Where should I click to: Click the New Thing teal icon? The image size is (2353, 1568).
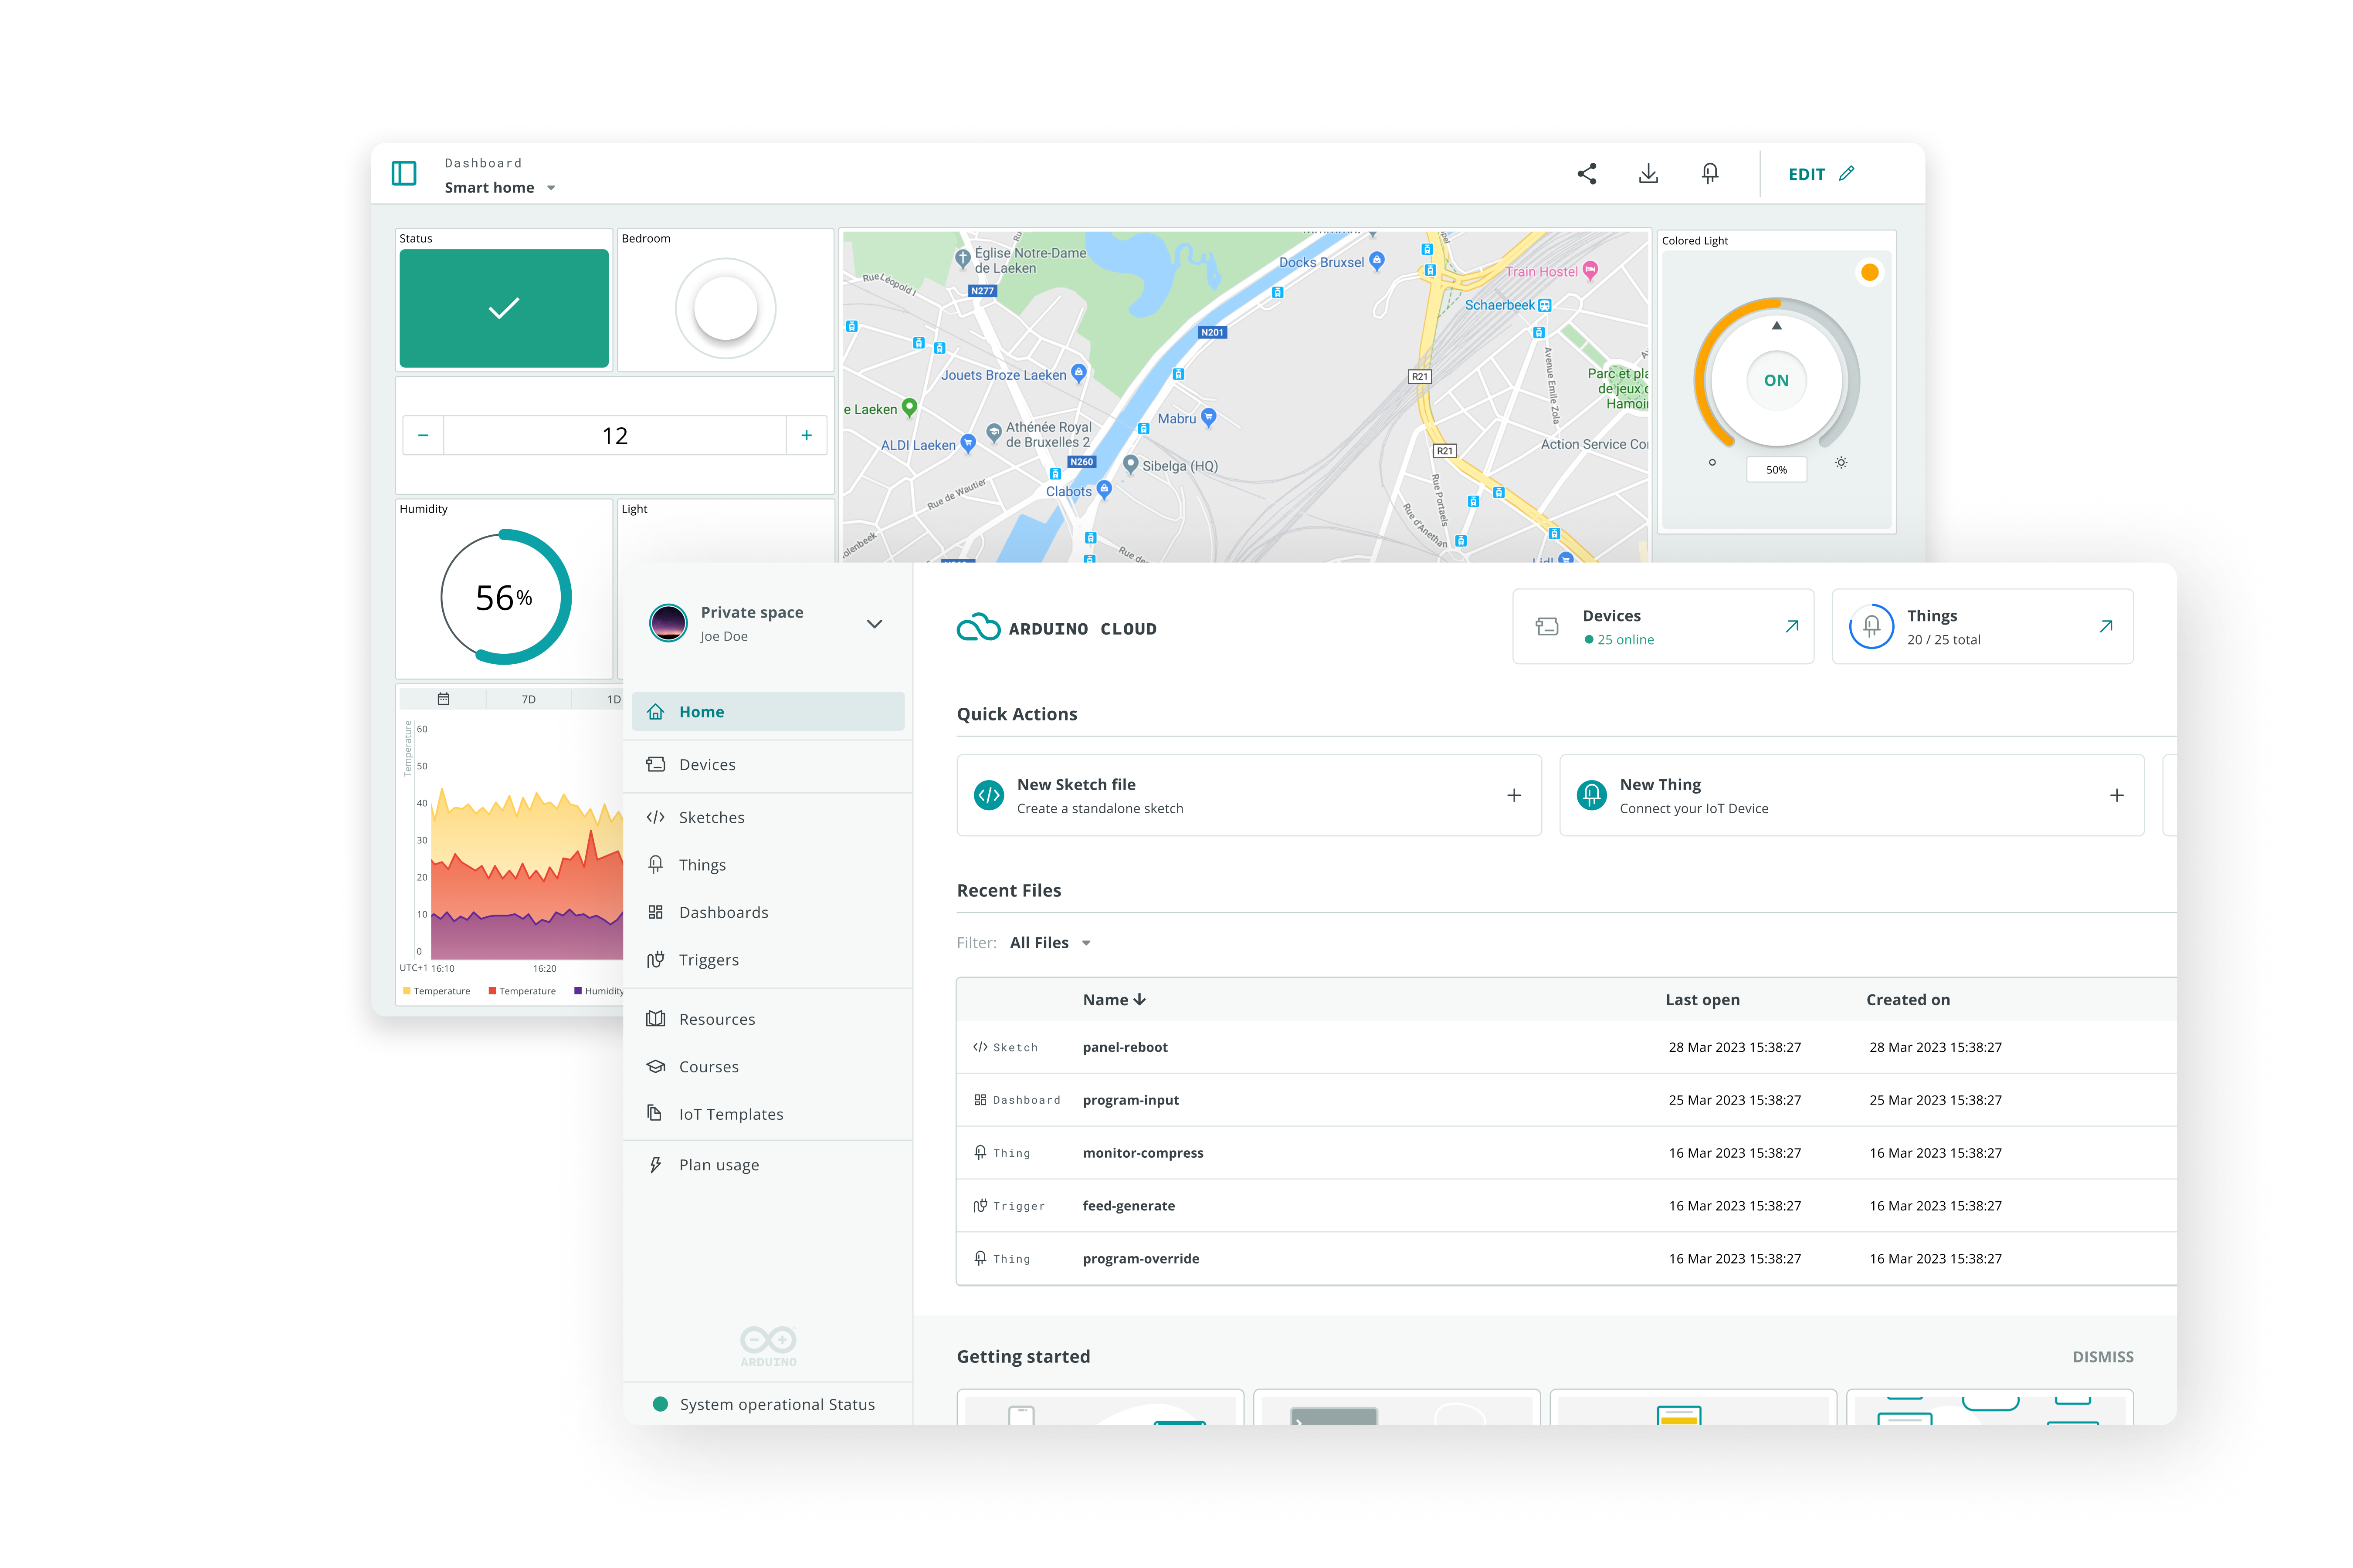click(1592, 795)
